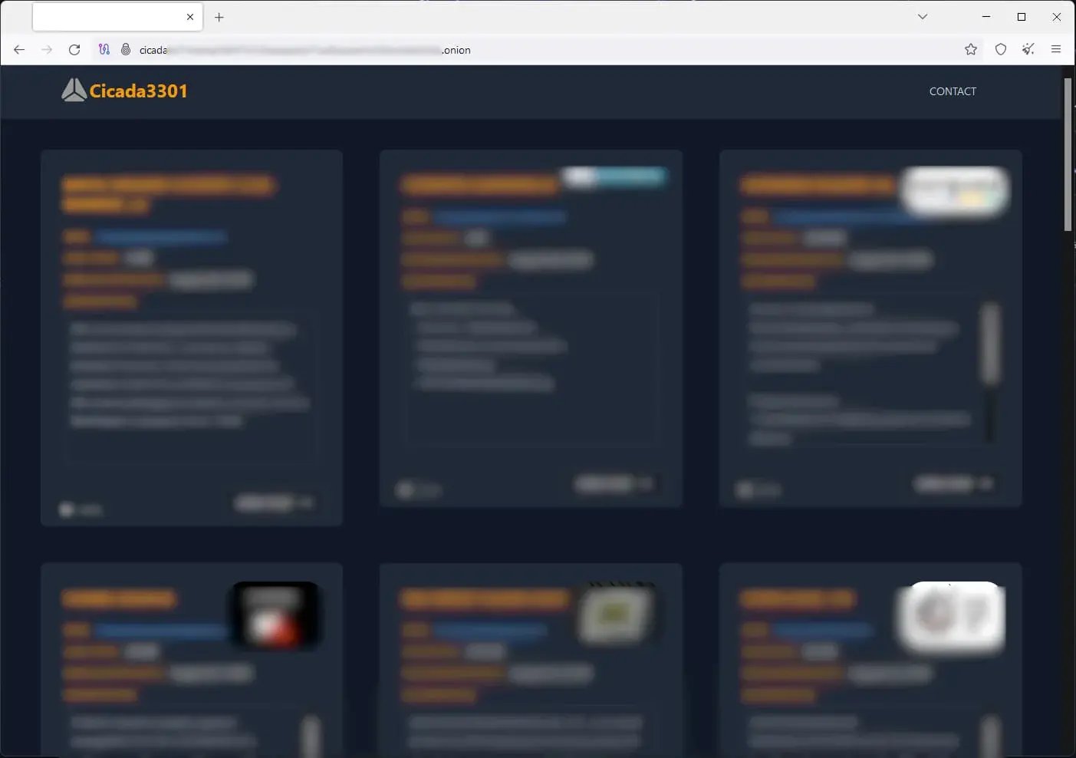Open the top-right card's white thumbnail image
This screenshot has height=758, width=1076.
click(x=955, y=192)
